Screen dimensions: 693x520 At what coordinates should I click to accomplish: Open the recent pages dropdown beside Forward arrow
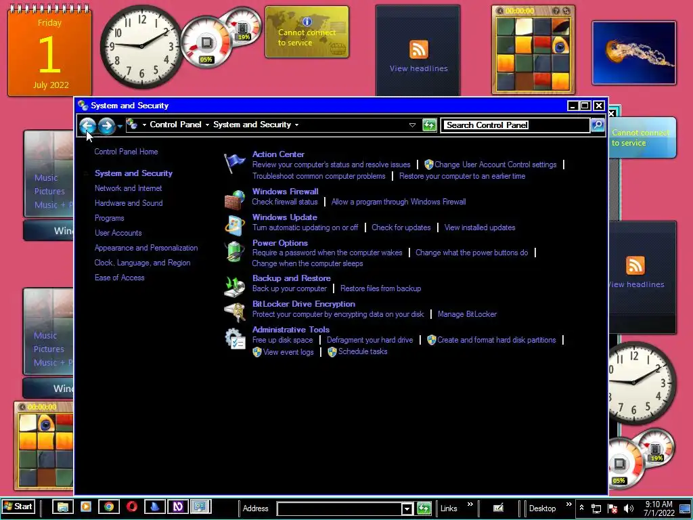(x=120, y=127)
